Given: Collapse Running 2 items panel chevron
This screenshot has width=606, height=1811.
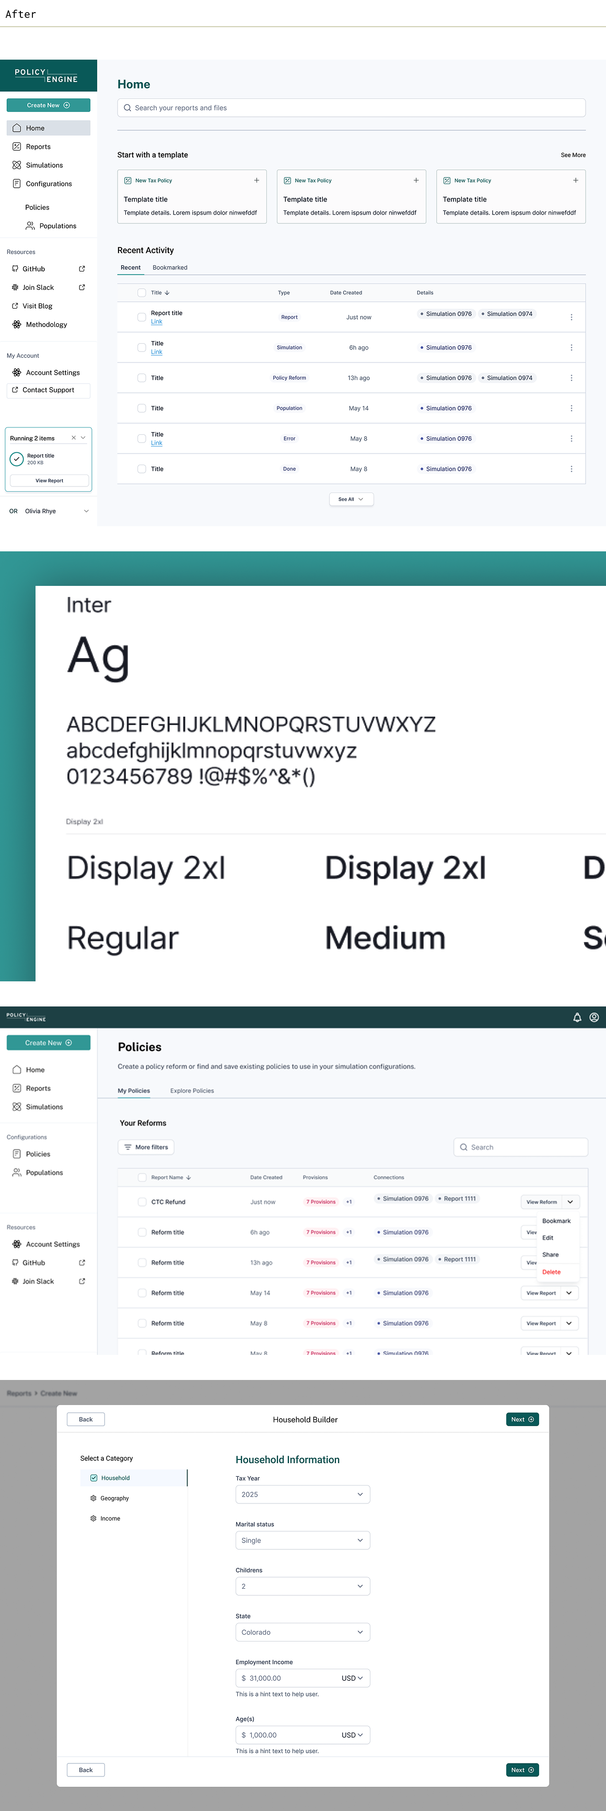Looking at the screenshot, I should (83, 437).
